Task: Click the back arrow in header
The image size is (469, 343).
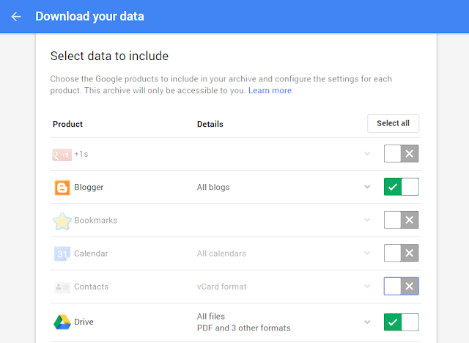Action: pos(16,16)
